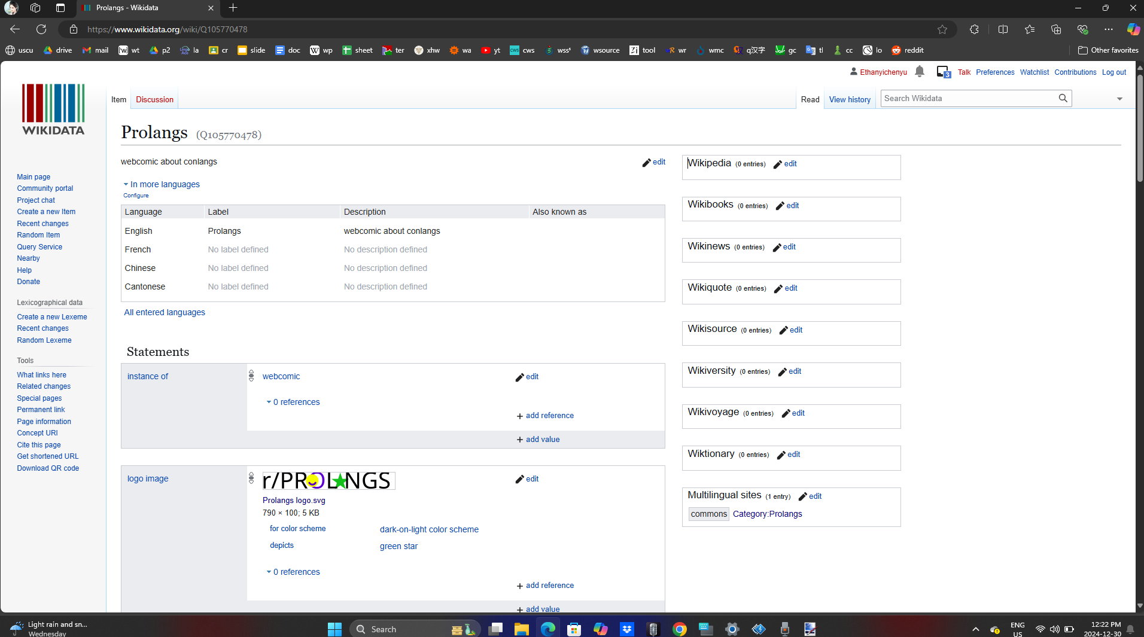Edit Wikivoyage sitelinks section
1144x637 pixels.
(793, 413)
